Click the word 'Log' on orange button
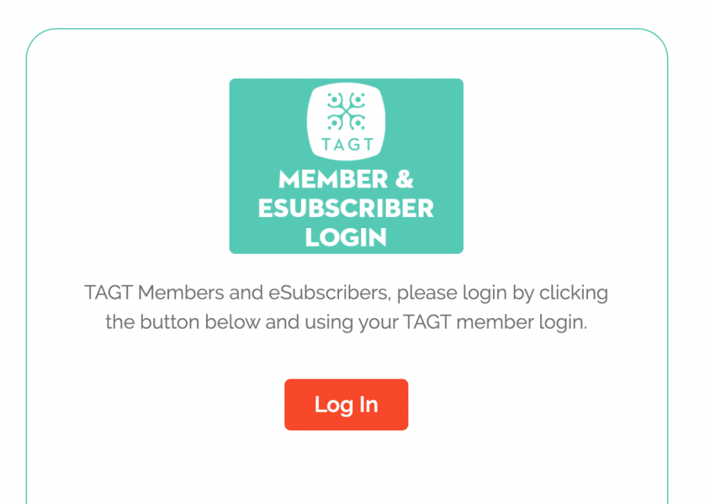This screenshot has height=504, width=710. click(x=334, y=405)
